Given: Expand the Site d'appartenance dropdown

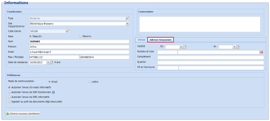Looking at the screenshot, I should coord(127,23).
